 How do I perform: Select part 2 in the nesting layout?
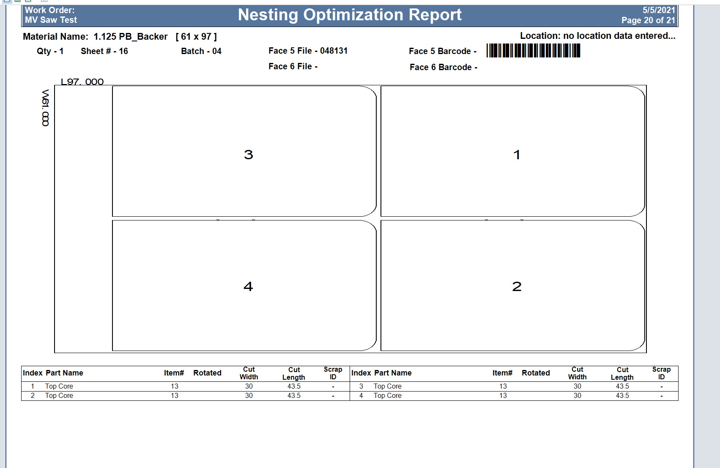click(513, 286)
